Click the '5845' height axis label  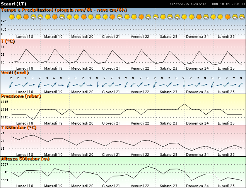tap(4, 172)
